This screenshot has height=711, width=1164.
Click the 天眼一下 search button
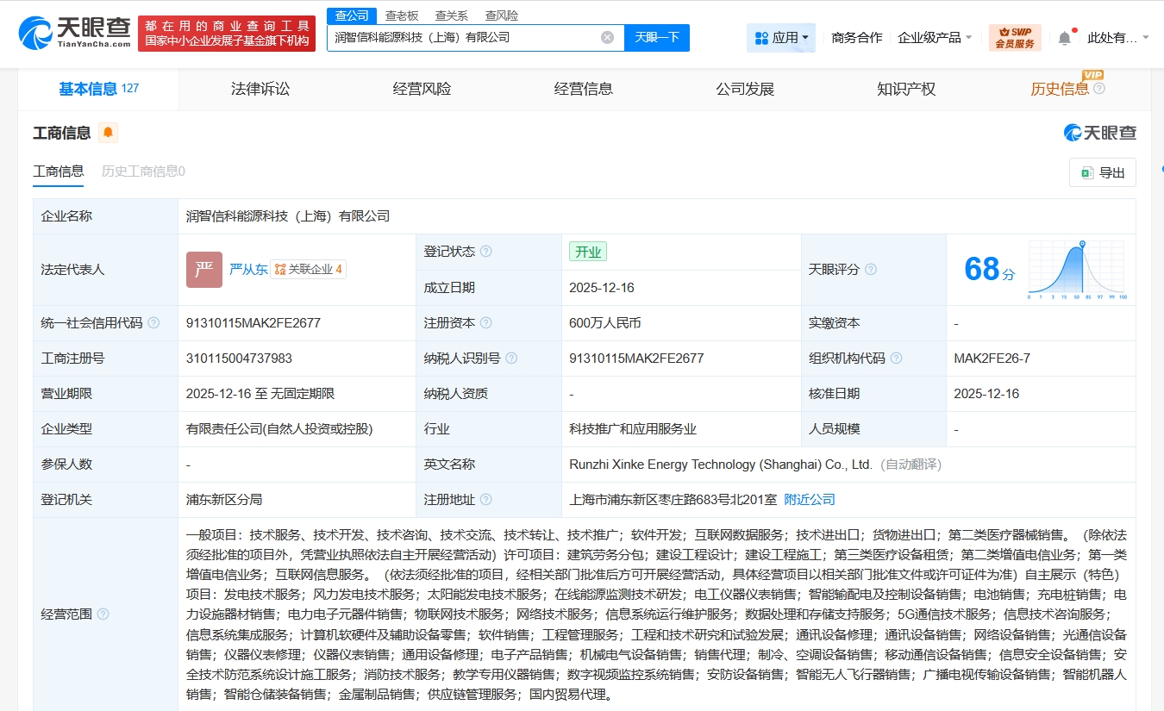click(657, 38)
